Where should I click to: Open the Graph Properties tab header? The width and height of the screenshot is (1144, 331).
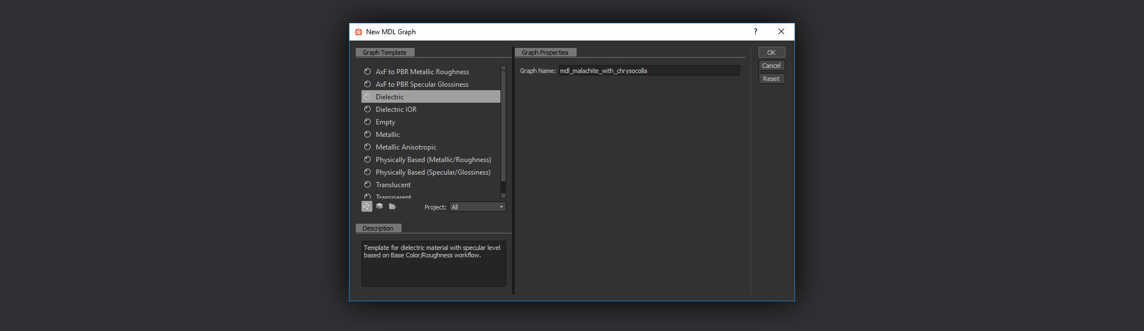(x=545, y=53)
